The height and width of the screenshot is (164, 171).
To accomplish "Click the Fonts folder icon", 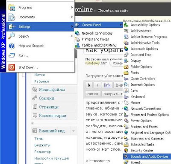I will click(x=126, y=73).
